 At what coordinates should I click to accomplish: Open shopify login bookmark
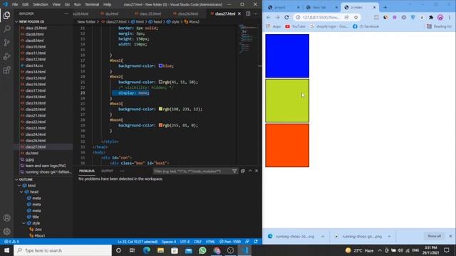coord(328,26)
